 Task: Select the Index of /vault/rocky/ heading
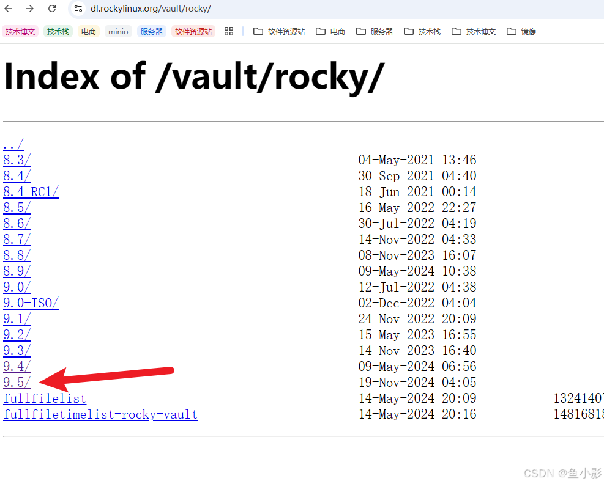coord(194,77)
